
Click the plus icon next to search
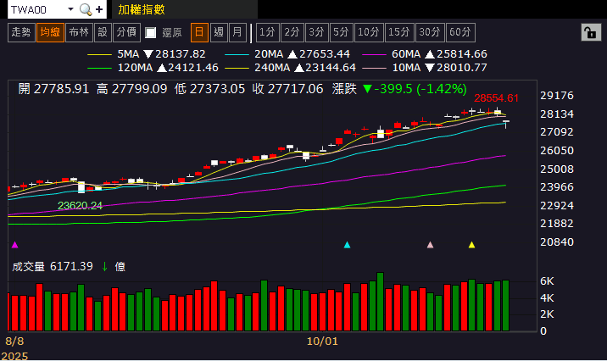click(x=99, y=10)
